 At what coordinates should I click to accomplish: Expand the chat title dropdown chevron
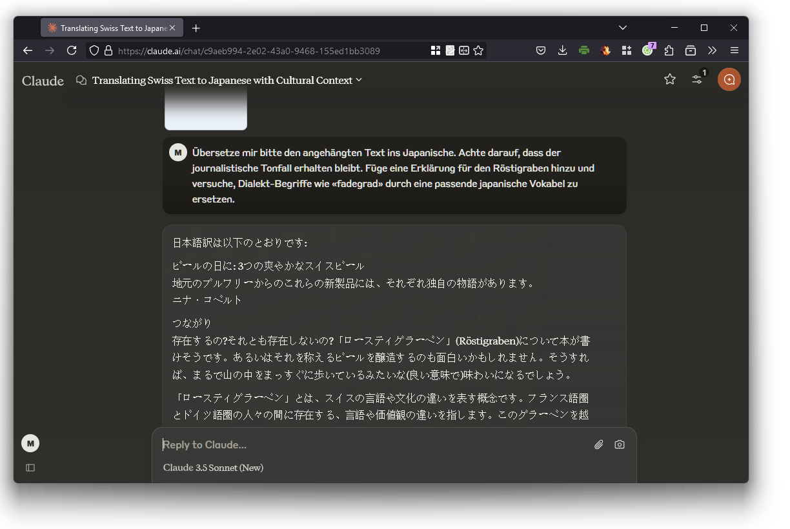pos(359,80)
